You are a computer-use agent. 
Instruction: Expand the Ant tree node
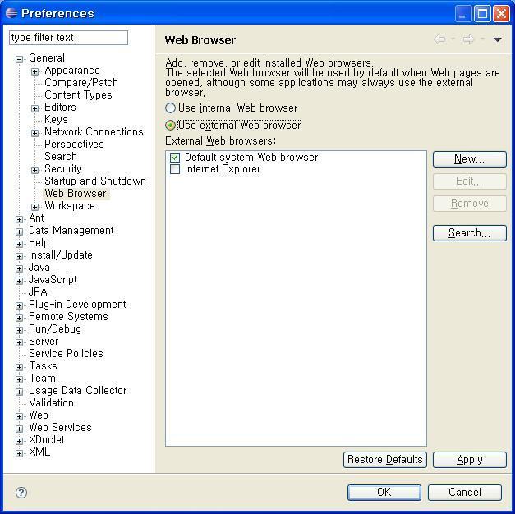click(x=20, y=219)
